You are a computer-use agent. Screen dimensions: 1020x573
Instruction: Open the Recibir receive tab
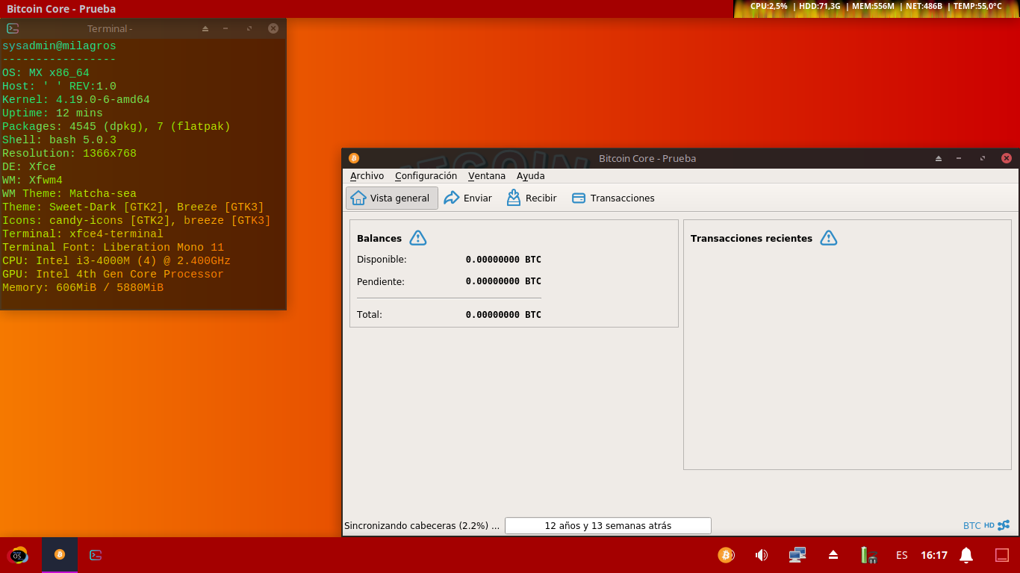click(x=531, y=198)
